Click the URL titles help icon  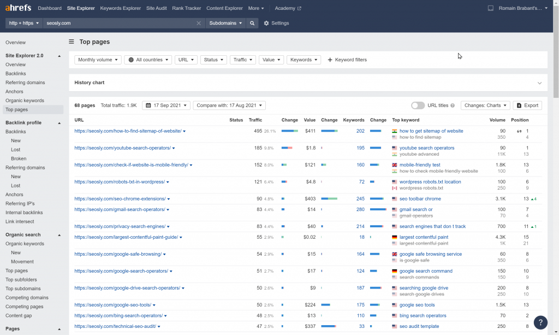pos(453,105)
